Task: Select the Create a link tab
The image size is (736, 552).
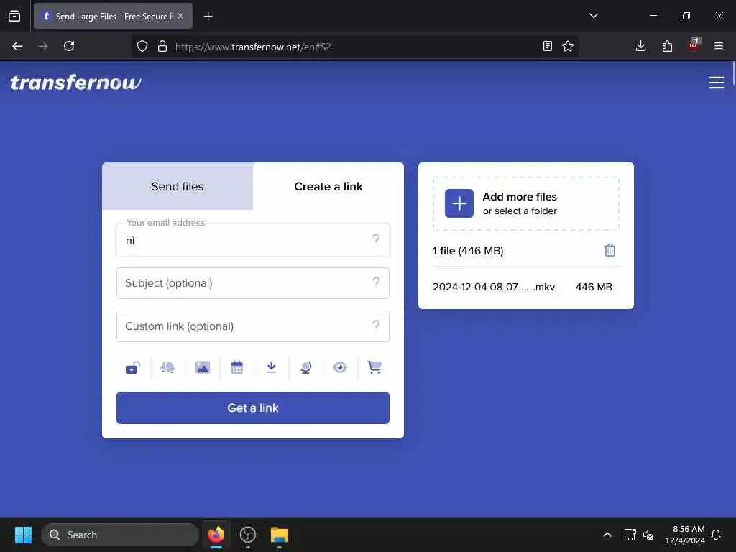Action: 328,186
